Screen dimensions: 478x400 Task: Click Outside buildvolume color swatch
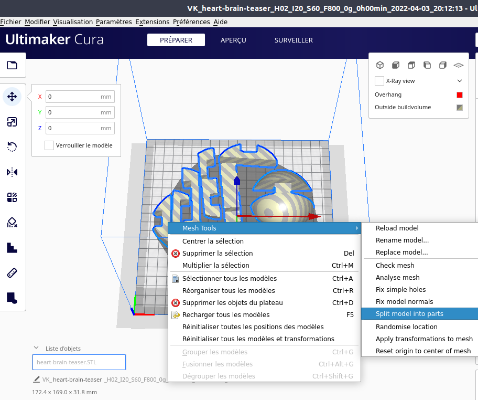460,108
